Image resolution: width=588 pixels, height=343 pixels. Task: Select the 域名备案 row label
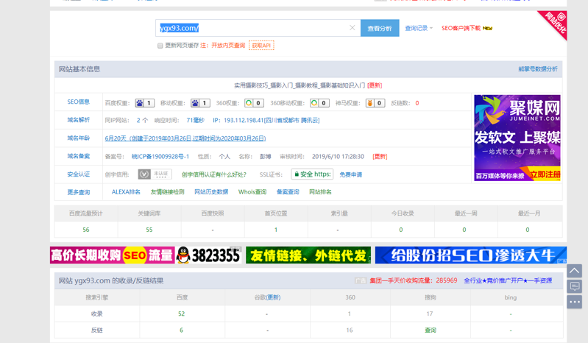(78, 156)
